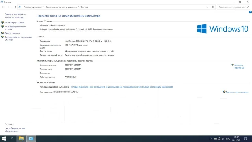Viewport: 252px width, 142px height.
Task: Click the search magnifier icon
Action: [248, 7]
